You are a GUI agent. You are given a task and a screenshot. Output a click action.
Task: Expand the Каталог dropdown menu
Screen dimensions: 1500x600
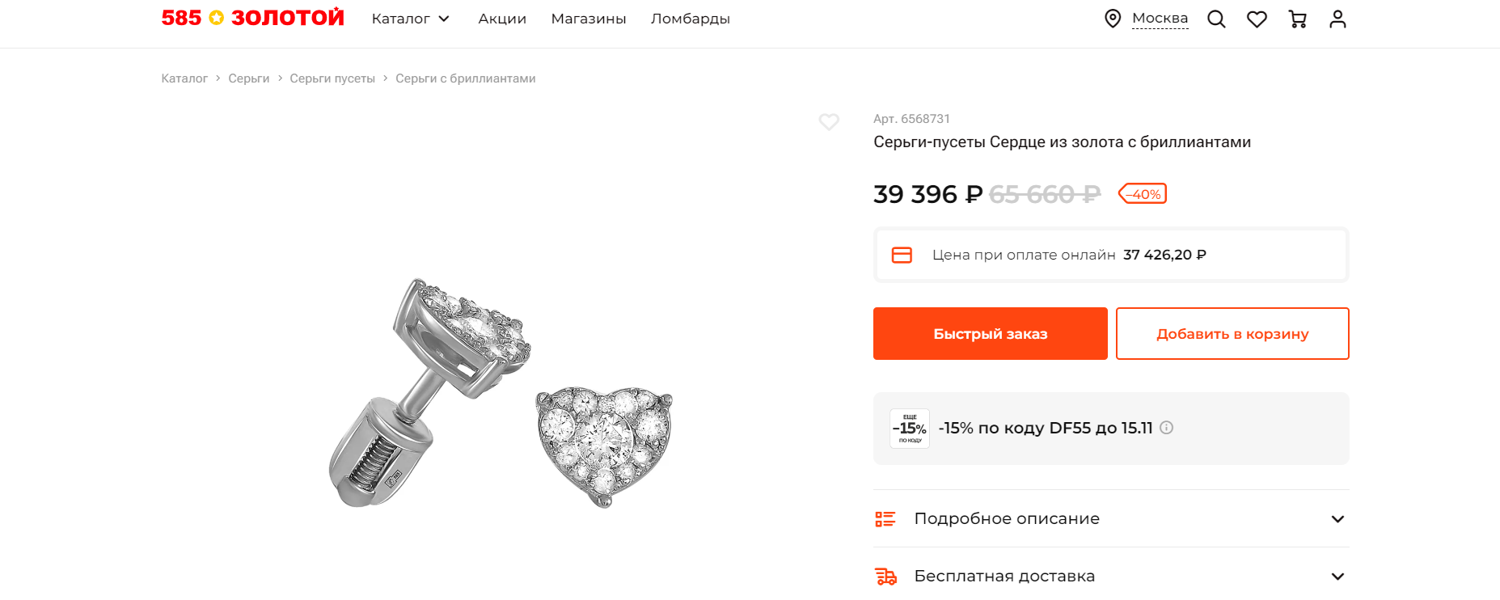click(410, 19)
